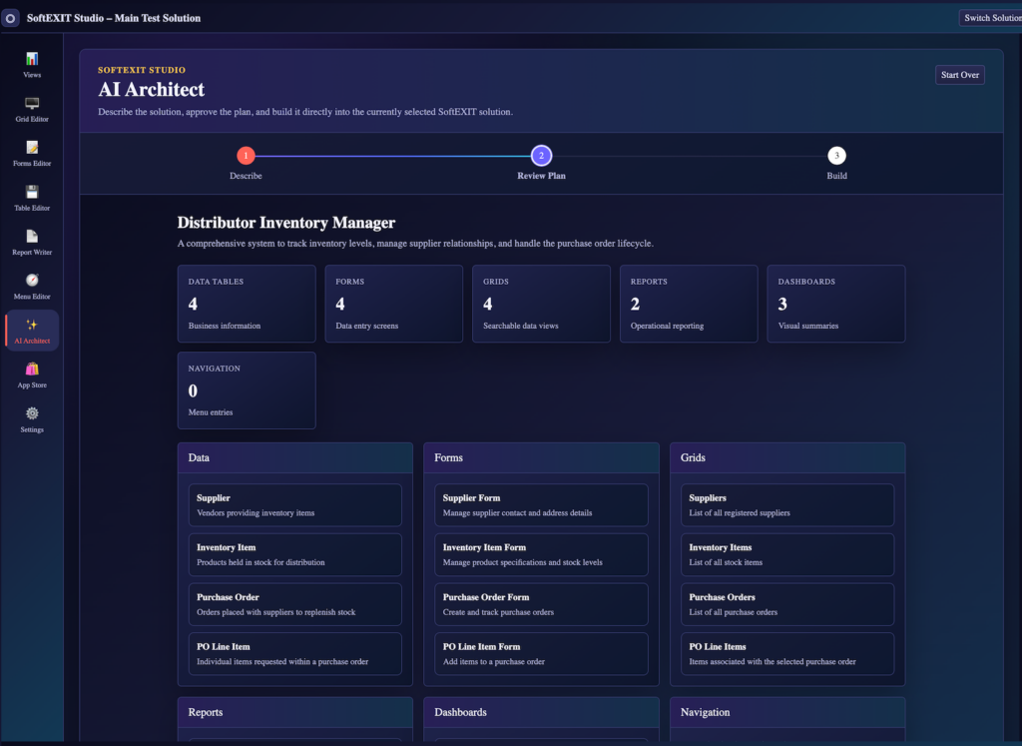The height and width of the screenshot is (746, 1022).
Task: Click the Distributor Inventory Manager title
Action: point(286,223)
